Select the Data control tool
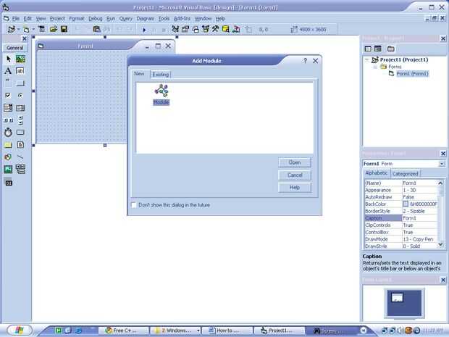449x337 pixels. click(20, 169)
